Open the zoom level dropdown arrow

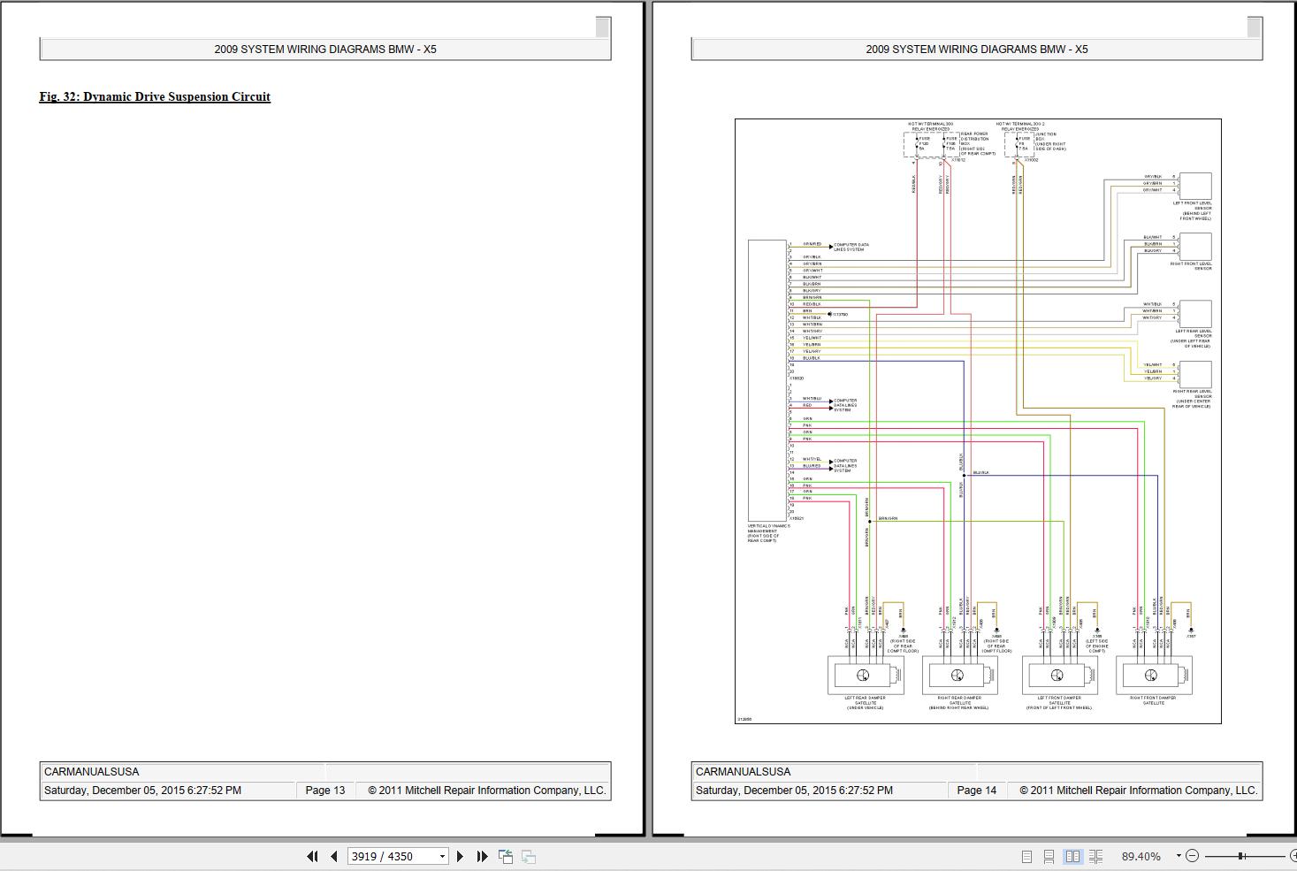[x=1179, y=855]
